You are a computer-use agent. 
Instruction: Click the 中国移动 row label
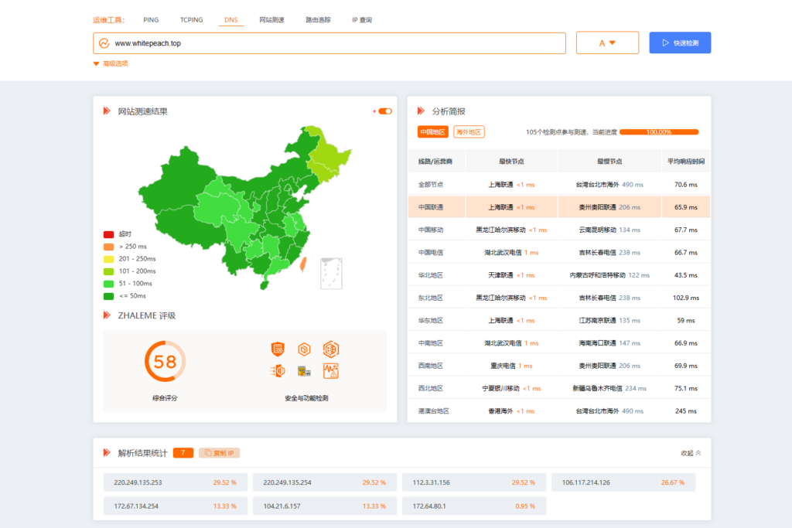pyautogui.click(x=431, y=230)
